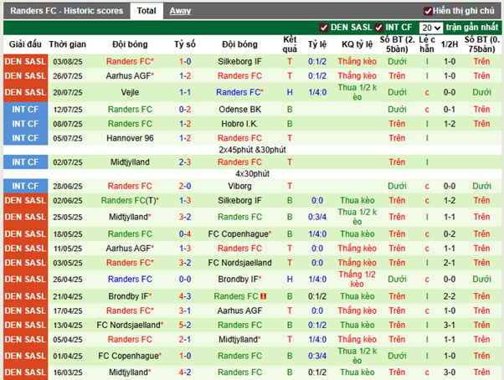Click the 2x45phút &30phút note
This screenshot has height=380, width=504.
[x=252, y=150]
